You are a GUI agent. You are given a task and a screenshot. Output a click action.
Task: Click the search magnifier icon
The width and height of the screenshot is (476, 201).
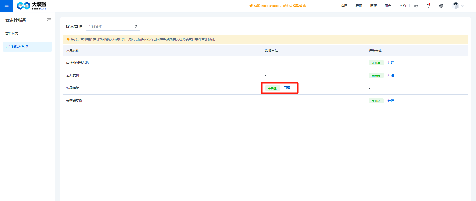136,27
